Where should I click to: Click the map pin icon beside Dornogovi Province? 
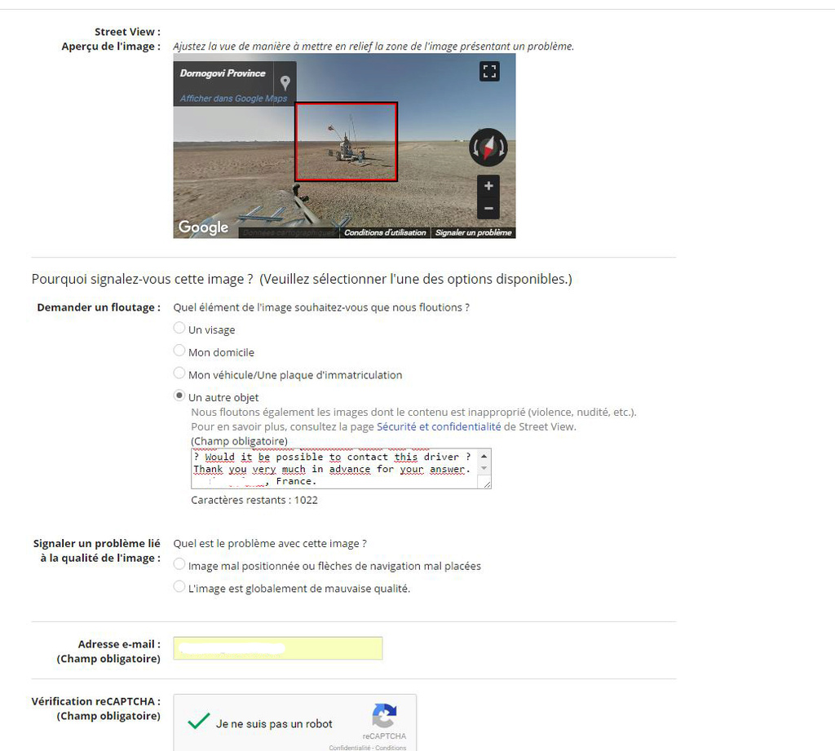[x=285, y=82]
